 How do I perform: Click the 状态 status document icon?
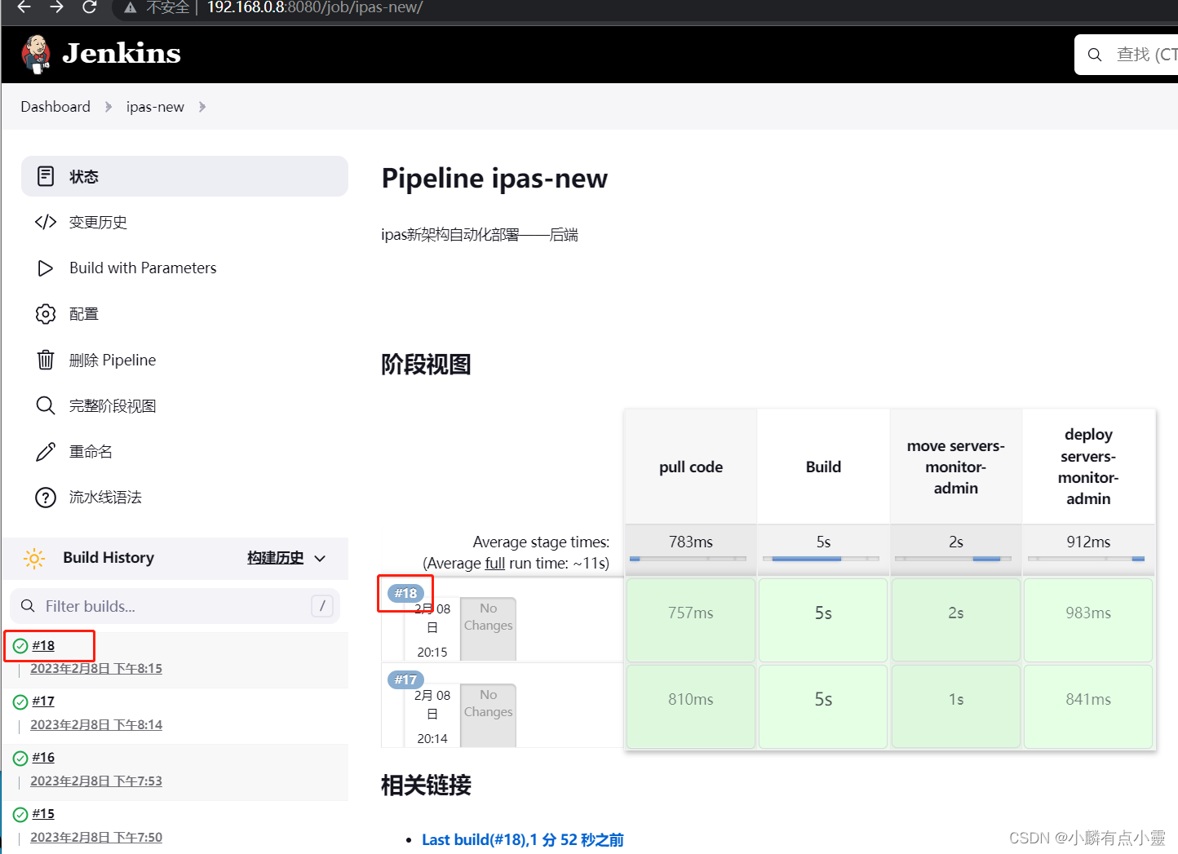click(46, 176)
